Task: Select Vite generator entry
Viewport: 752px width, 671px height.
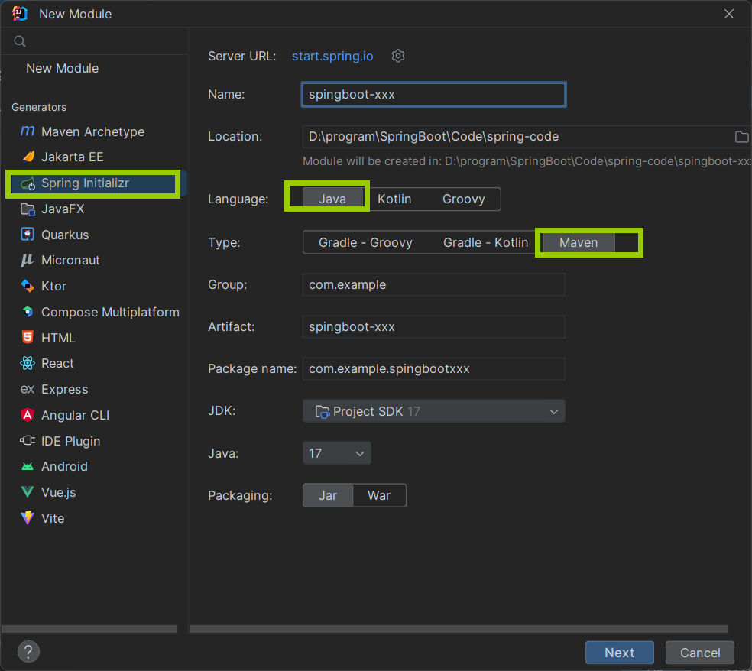Action: click(x=94, y=518)
